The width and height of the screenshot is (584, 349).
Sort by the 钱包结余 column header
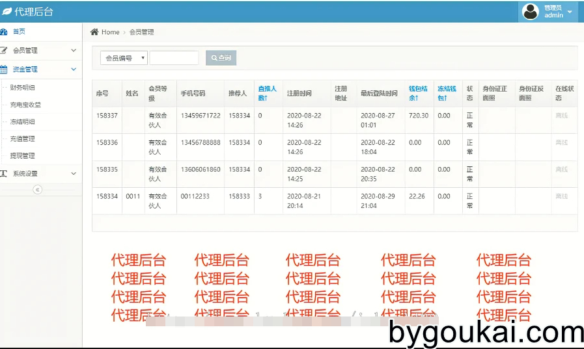tap(418, 94)
